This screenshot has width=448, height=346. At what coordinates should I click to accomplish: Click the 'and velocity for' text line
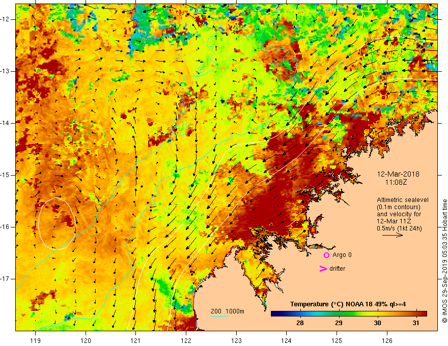(x=399, y=214)
